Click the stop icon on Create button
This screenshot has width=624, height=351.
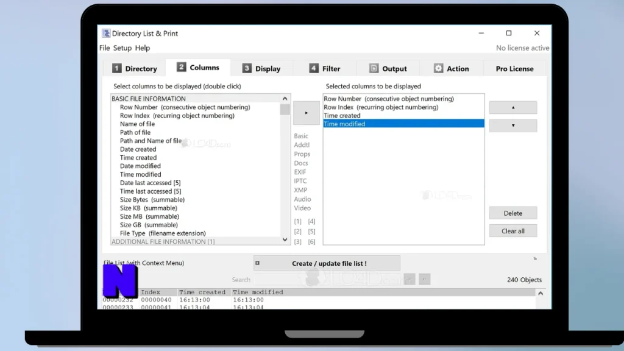pos(258,263)
